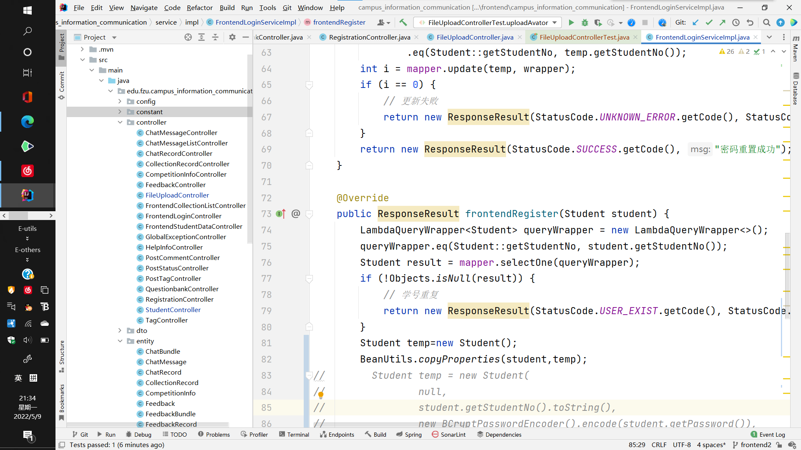The height and width of the screenshot is (450, 801).
Task: Click the green Run button
Action: (x=571, y=22)
